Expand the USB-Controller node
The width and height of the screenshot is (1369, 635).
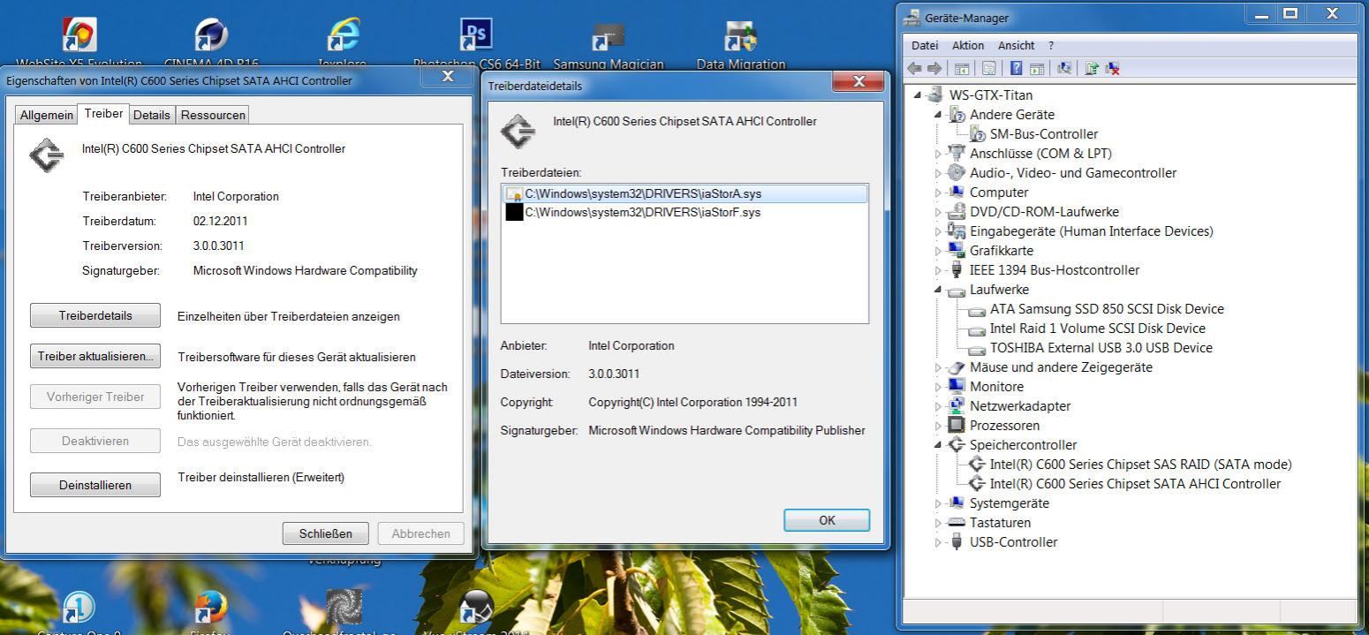tap(939, 542)
